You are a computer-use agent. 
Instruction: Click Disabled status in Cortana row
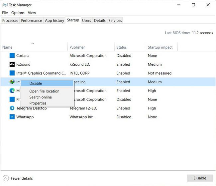click(x=124, y=56)
